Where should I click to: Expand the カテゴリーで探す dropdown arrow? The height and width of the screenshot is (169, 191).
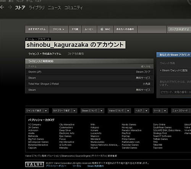(x=74, y=111)
